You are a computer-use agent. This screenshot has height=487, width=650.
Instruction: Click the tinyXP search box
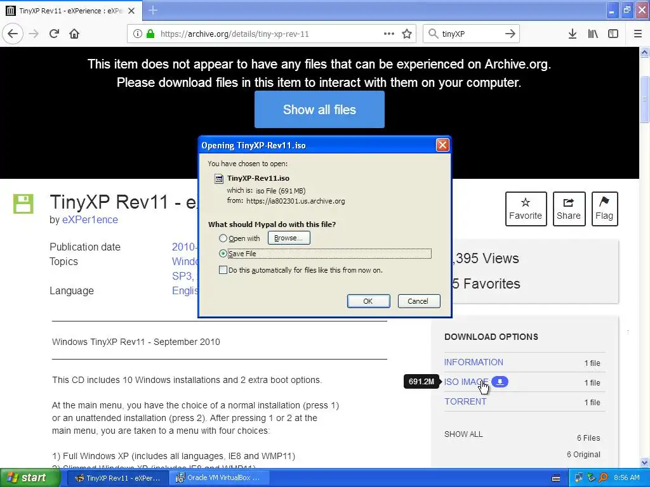[x=471, y=34]
